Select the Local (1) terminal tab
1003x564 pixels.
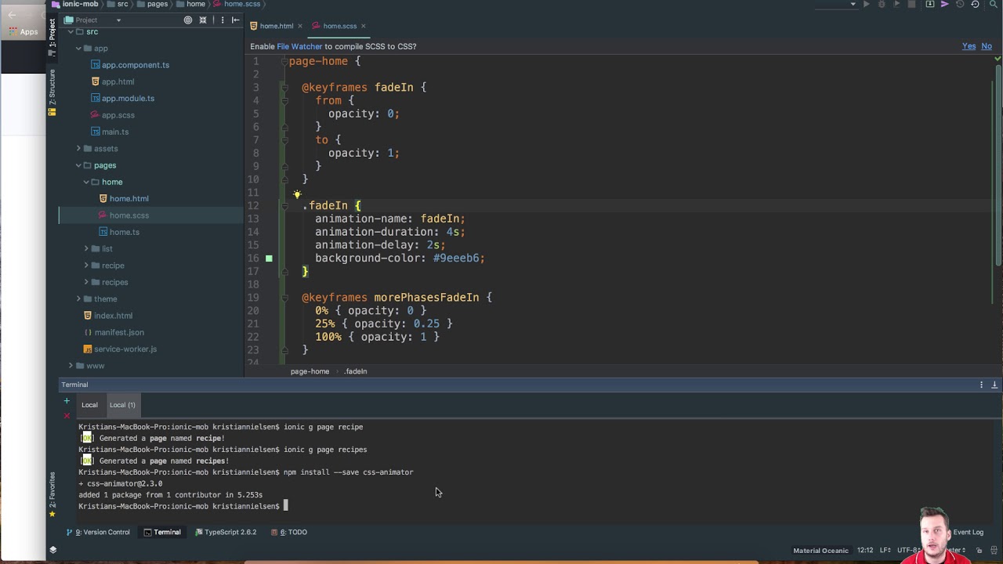[122, 405]
